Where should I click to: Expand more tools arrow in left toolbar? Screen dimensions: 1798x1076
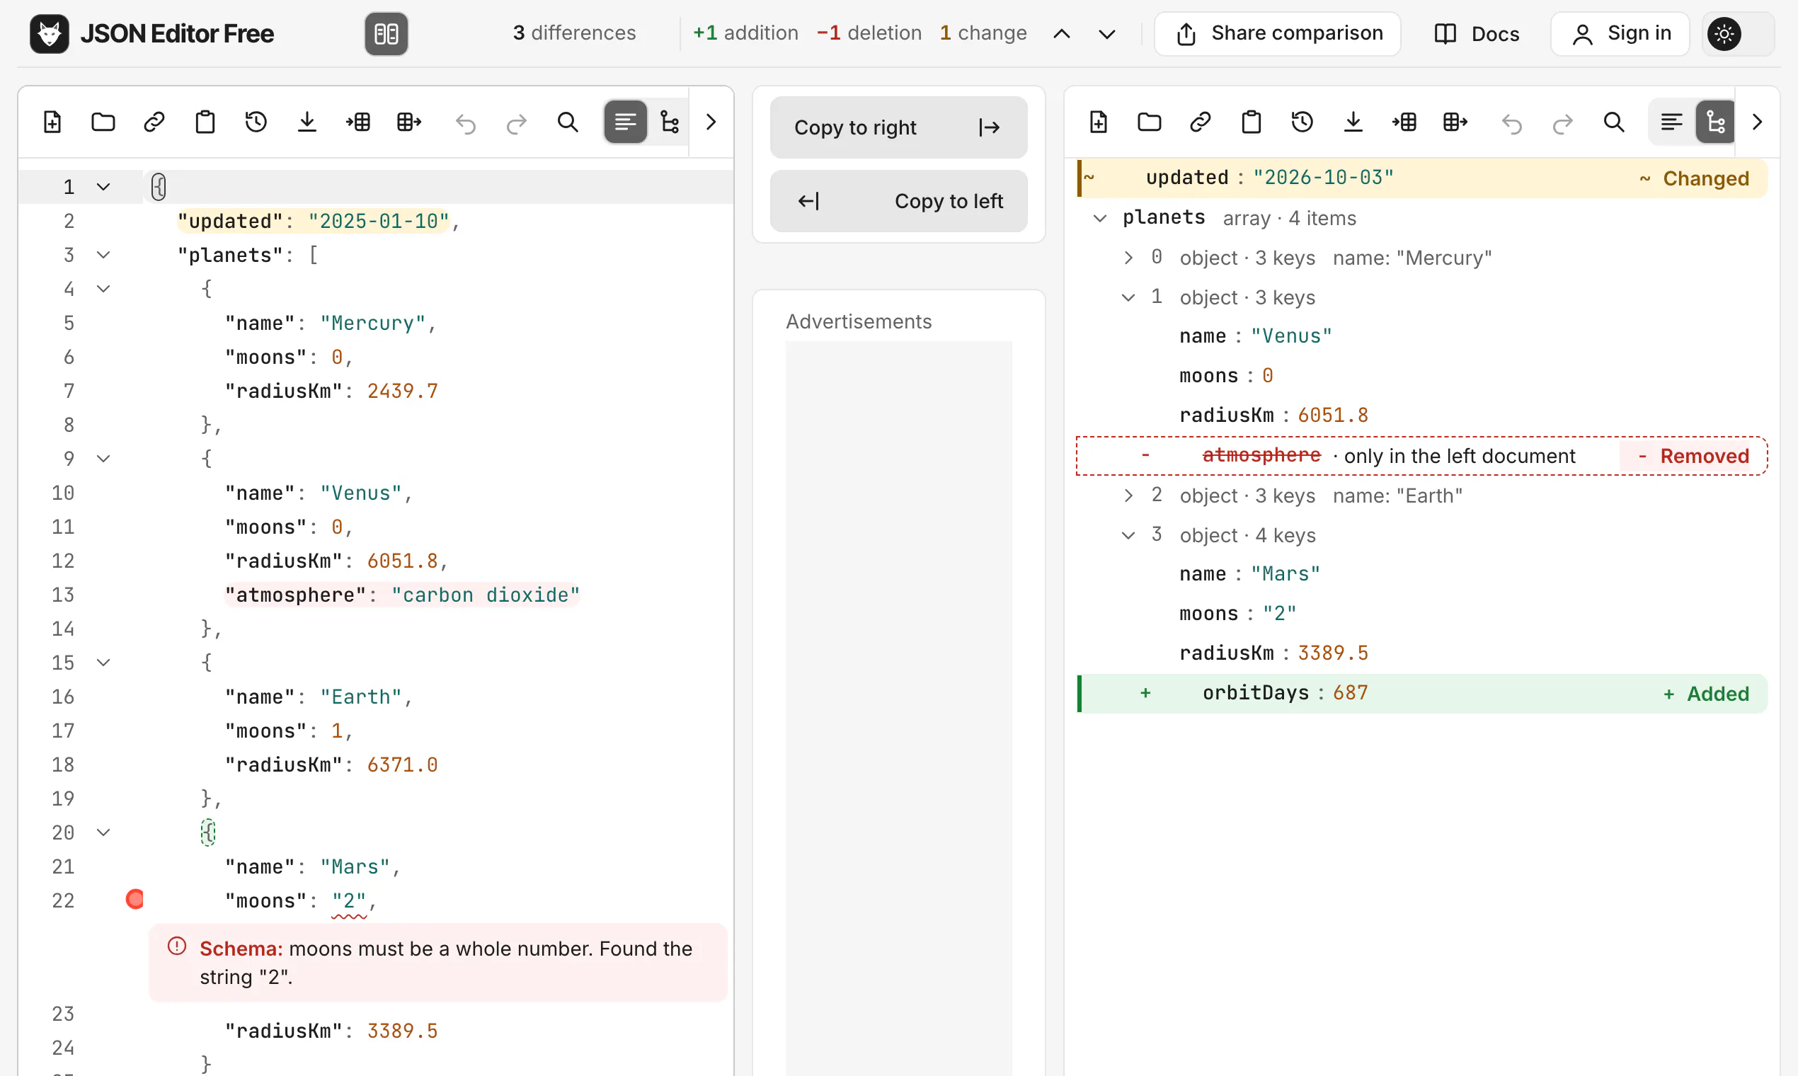[x=711, y=122]
